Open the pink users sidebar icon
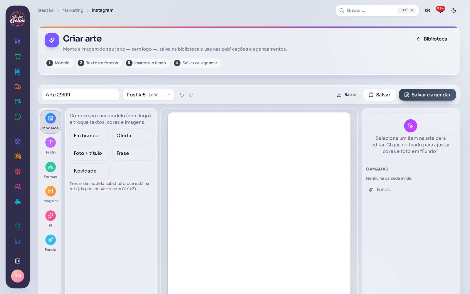The width and height of the screenshot is (470, 294). (x=18, y=186)
